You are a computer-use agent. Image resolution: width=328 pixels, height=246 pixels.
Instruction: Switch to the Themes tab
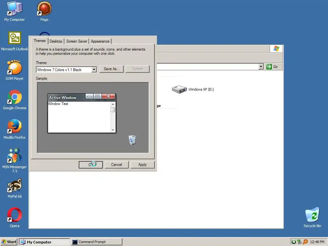[39, 41]
